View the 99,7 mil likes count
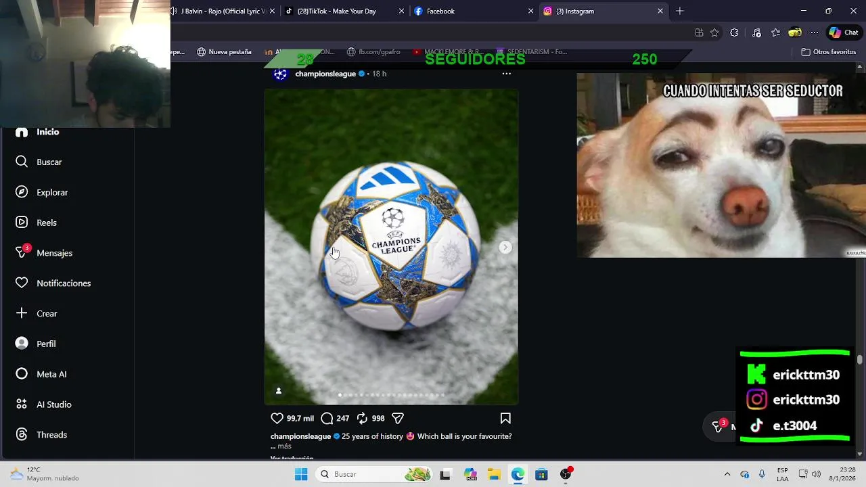This screenshot has height=487, width=866. pyautogui.click(x=300, y=418)
